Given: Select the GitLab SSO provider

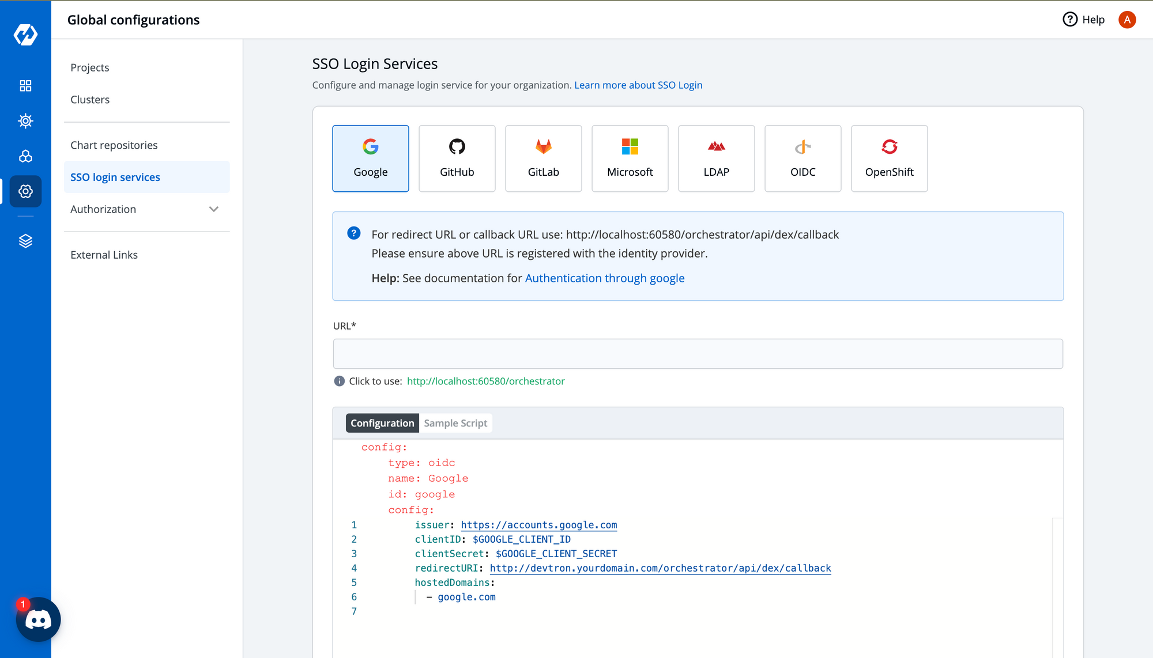Looking at the screenshot, I should click(x=544, y=158).
